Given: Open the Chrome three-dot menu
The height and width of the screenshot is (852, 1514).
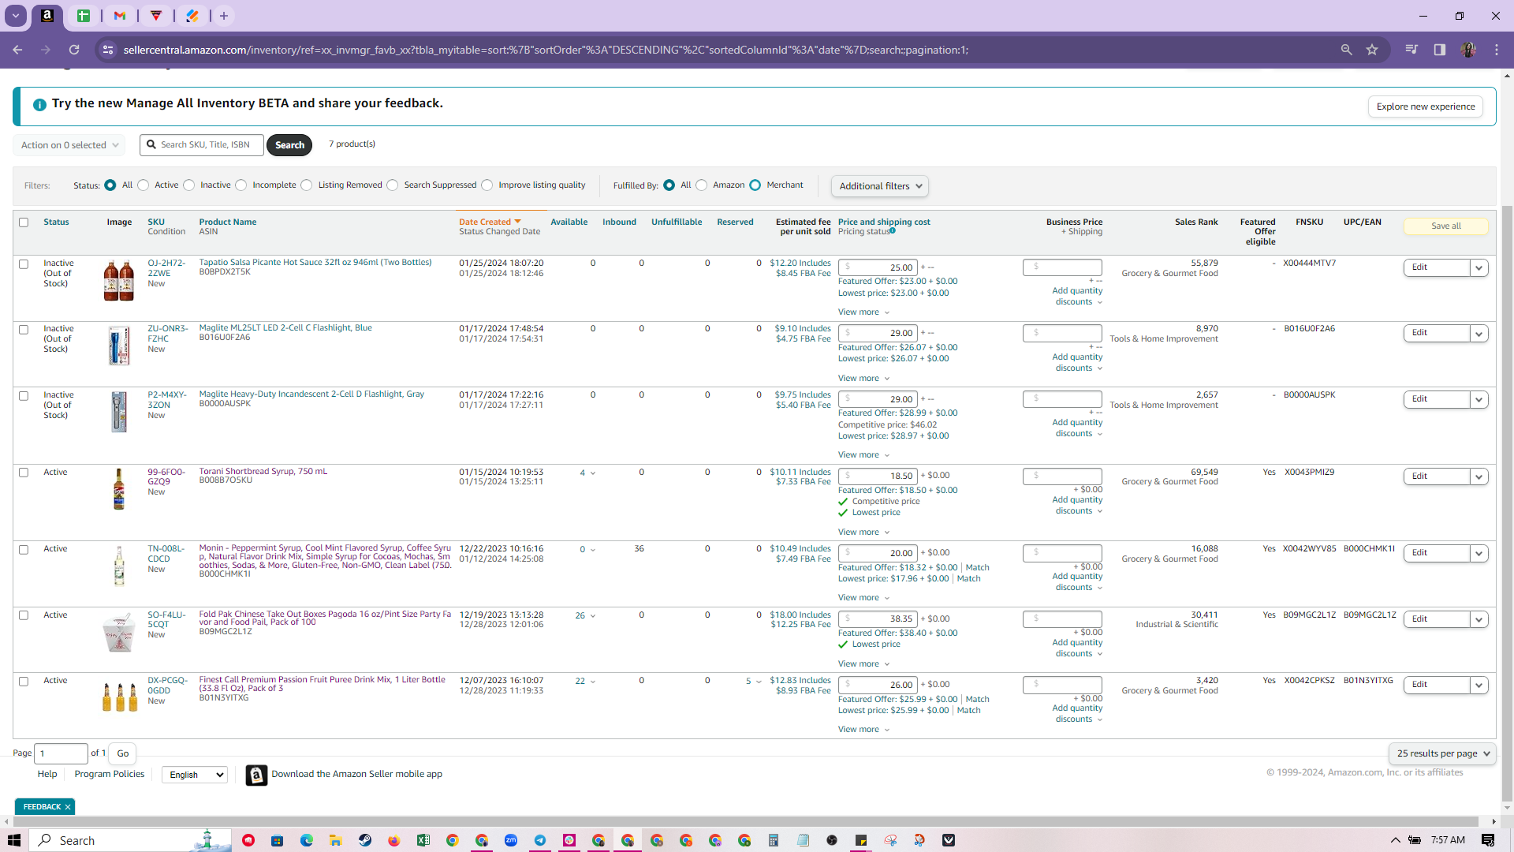Looking at the screenshot, I should (1497, 50).
